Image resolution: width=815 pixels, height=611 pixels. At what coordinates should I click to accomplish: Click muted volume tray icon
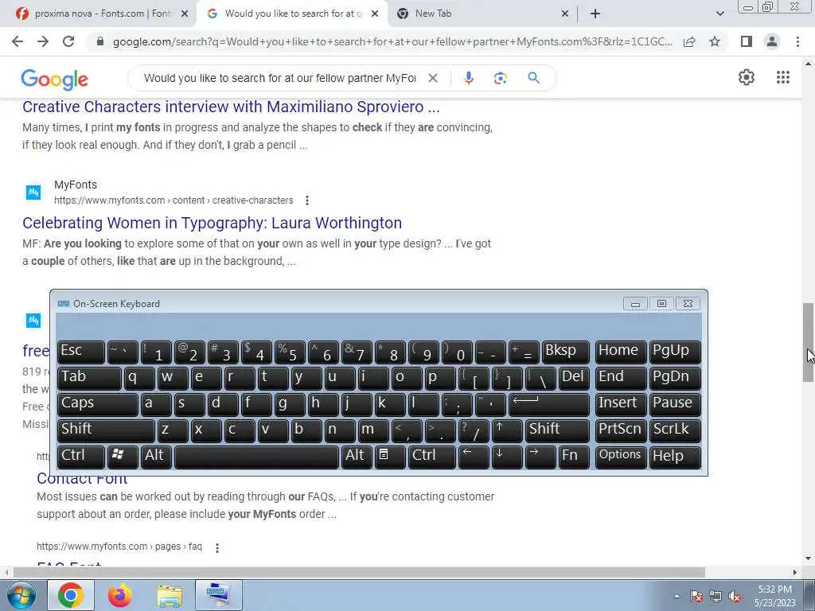pyautogui.click(x=735, y=597)
